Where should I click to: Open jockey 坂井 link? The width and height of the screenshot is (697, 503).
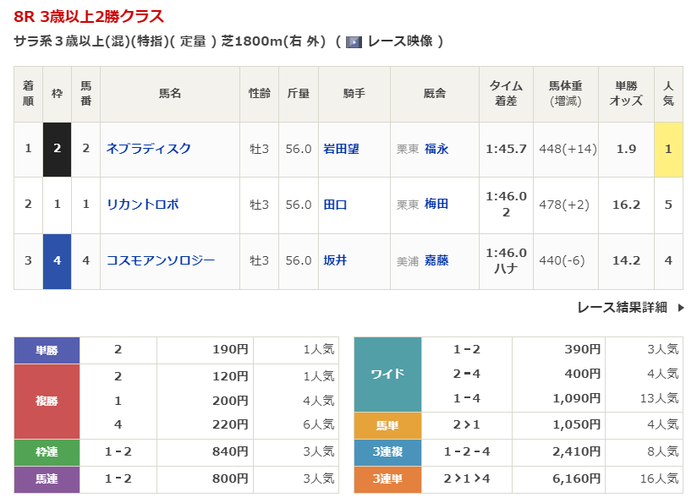point(335,260)
